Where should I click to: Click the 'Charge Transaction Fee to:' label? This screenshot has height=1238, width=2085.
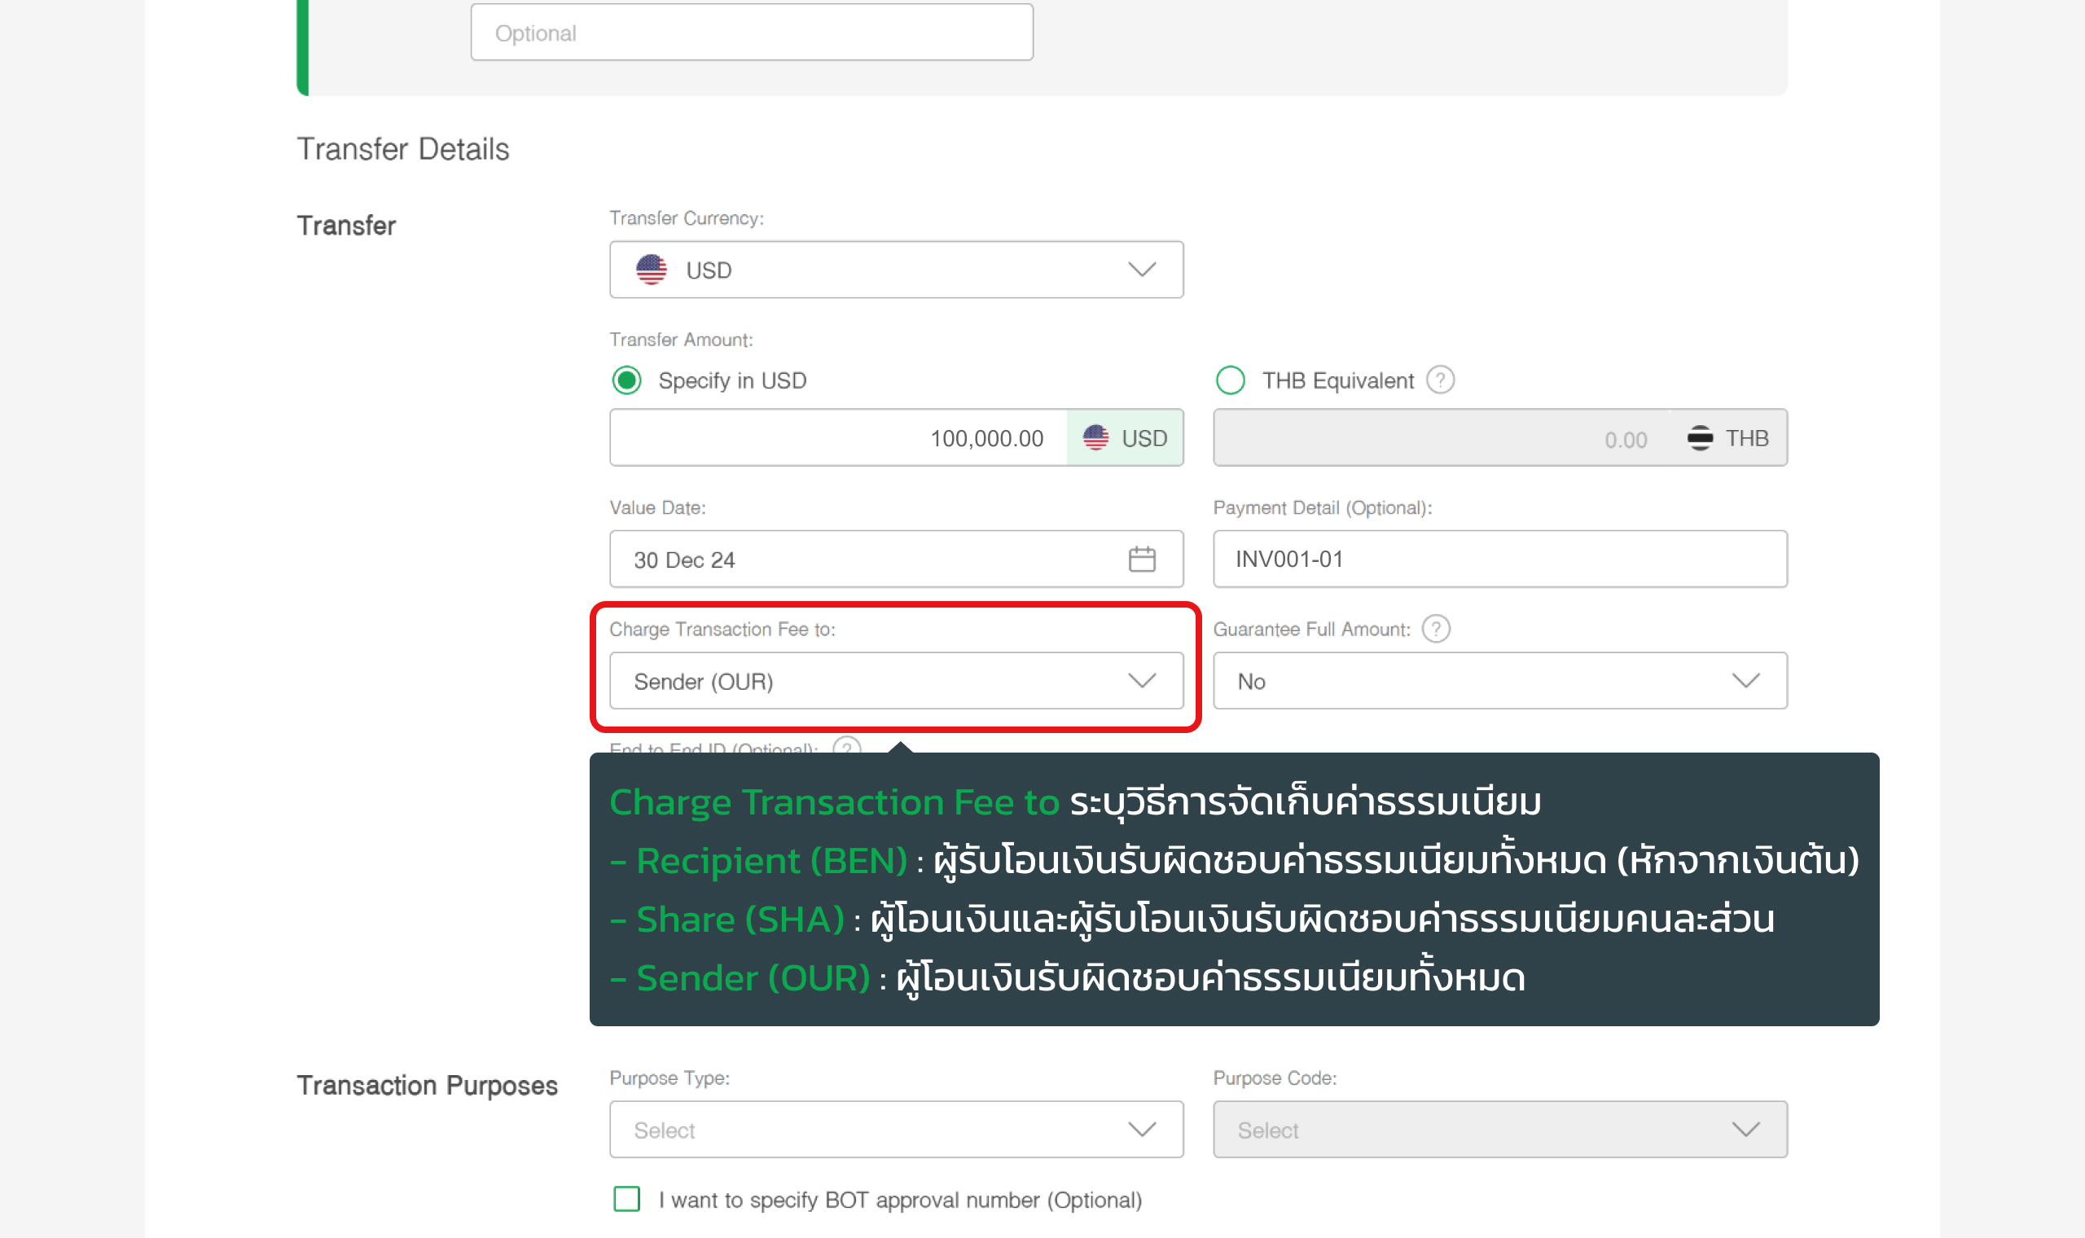coord(722,629)
